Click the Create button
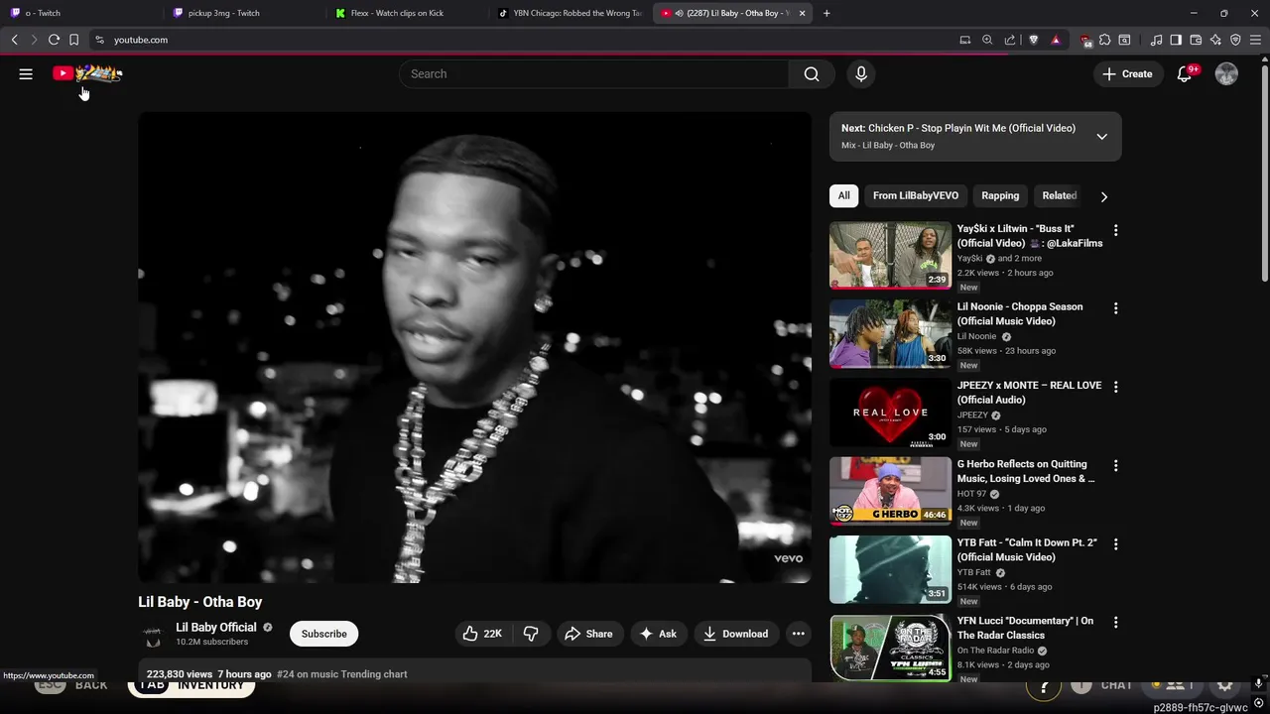 pos(1128,73)
